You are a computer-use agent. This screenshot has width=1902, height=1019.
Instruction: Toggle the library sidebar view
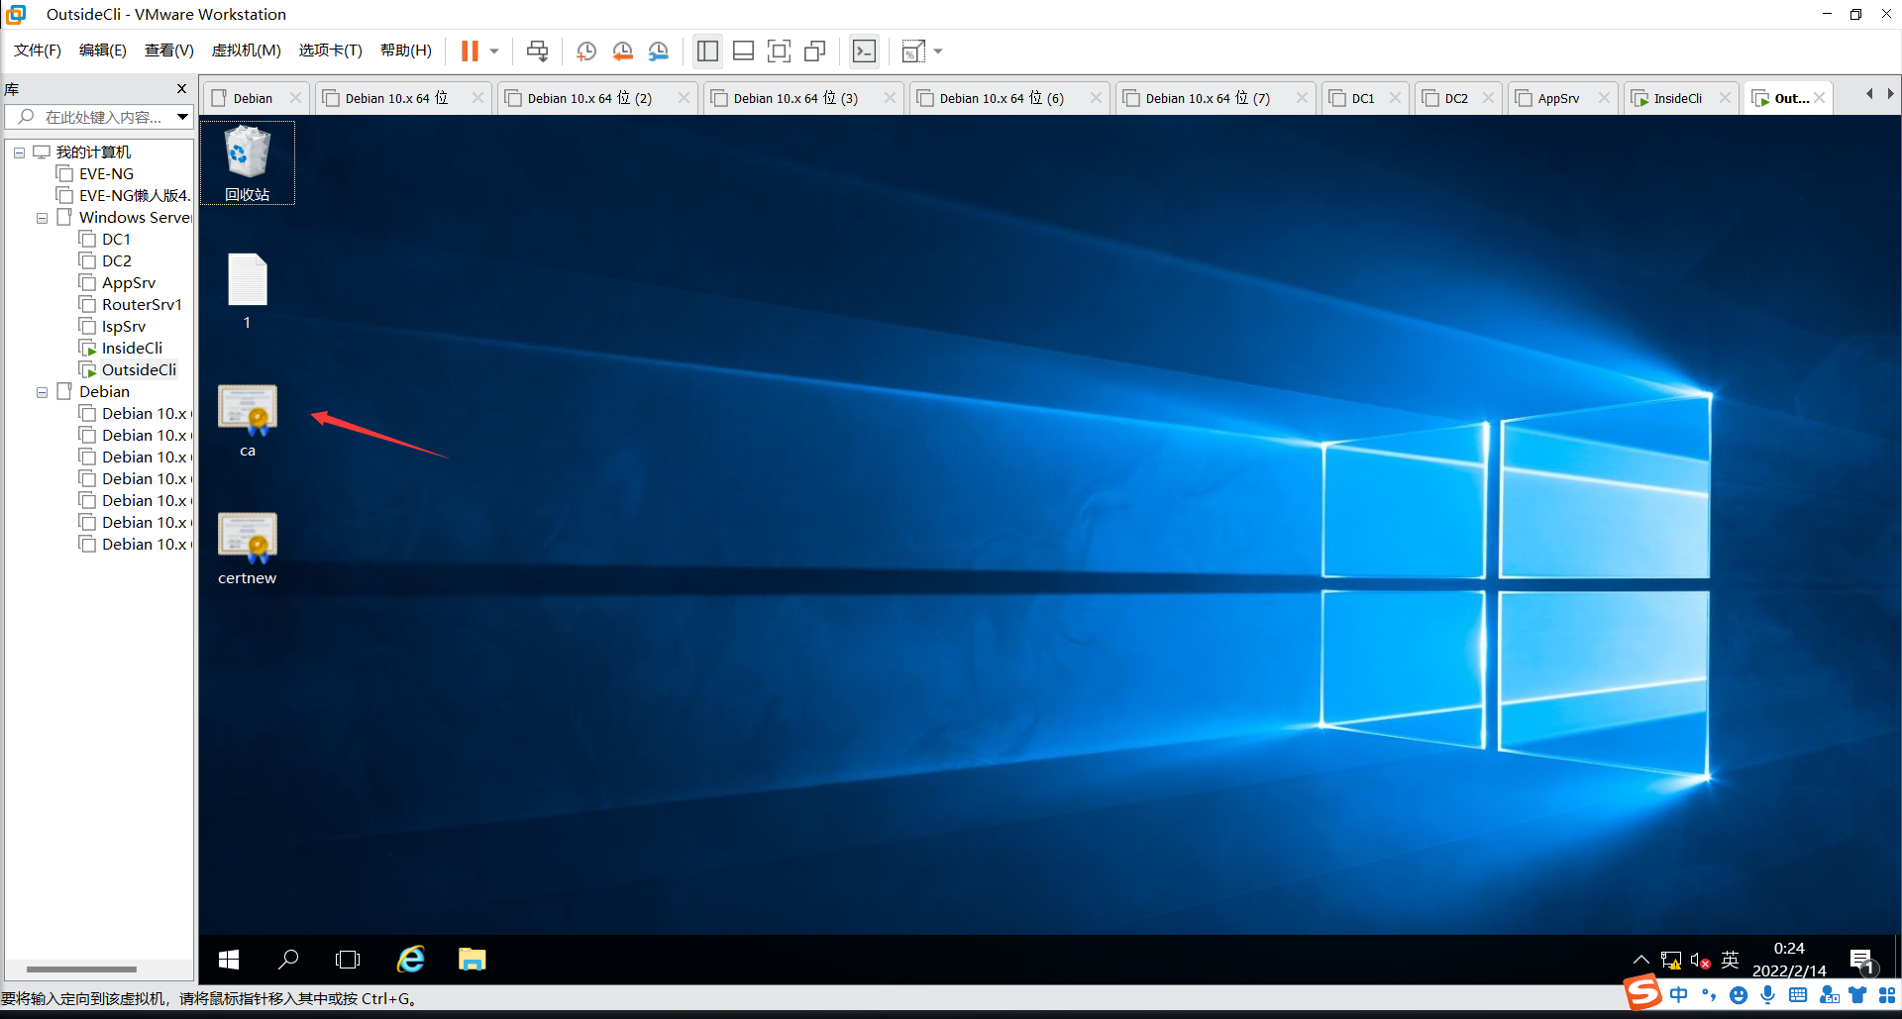[707, 51]
